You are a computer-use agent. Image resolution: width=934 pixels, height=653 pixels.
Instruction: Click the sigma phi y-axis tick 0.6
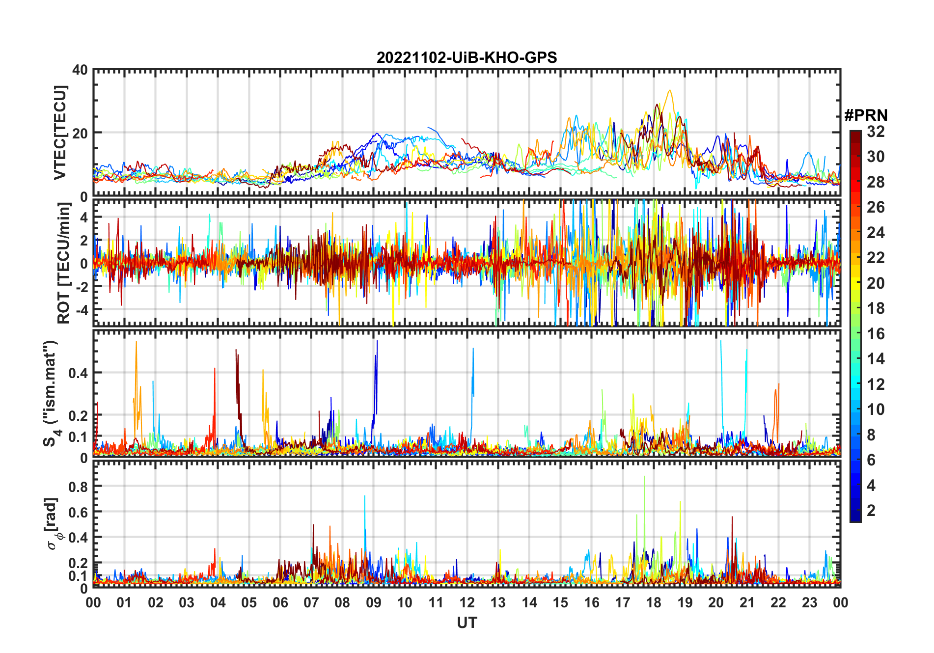(x=79, y=512)
